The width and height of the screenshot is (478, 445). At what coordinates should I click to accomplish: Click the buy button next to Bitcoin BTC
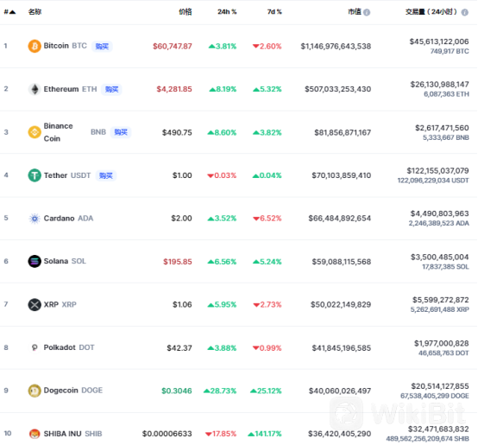click(x=102, y=46)
